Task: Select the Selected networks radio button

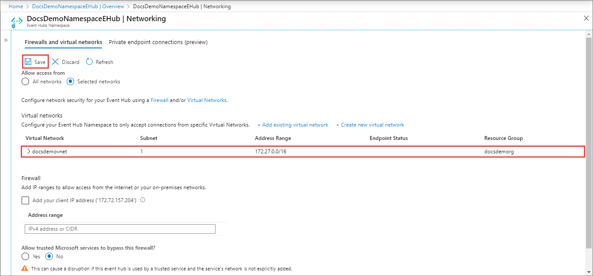Action: (70, 81)
